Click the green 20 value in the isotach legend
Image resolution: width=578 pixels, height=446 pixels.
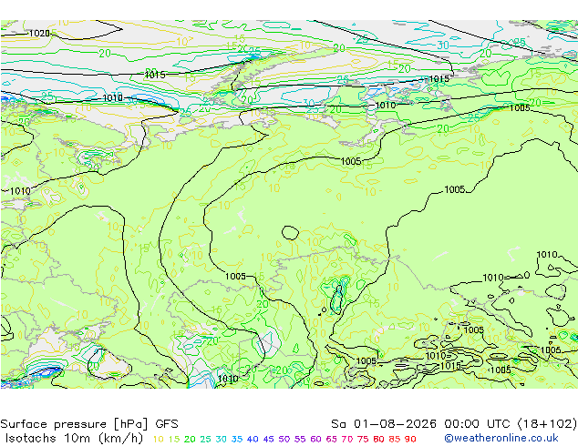pyautogui.click(x=190, y=439)
